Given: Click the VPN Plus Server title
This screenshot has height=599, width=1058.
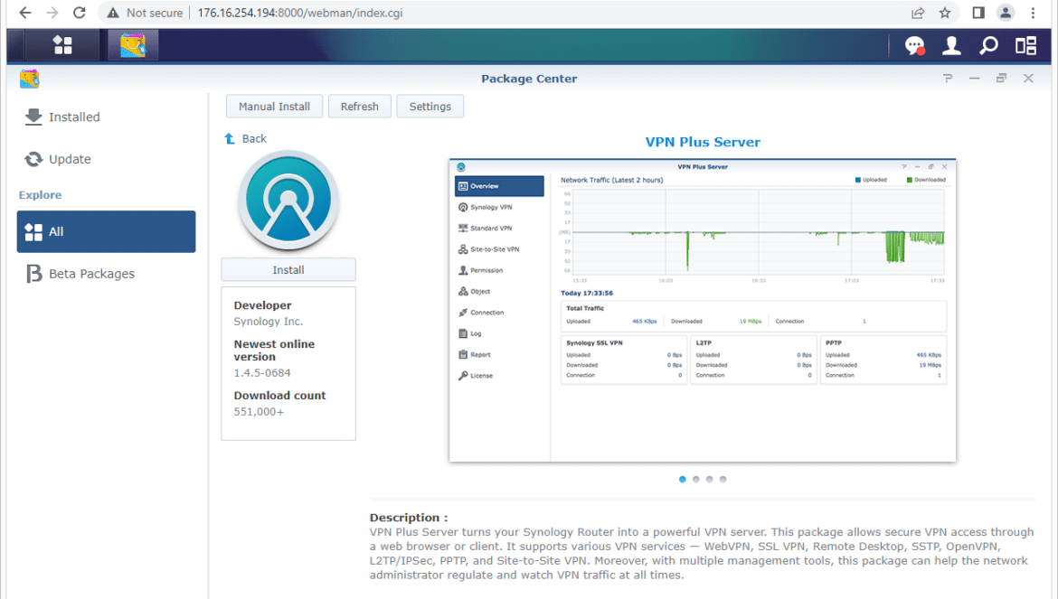Looking at the screenshot, I should point(703,142).
